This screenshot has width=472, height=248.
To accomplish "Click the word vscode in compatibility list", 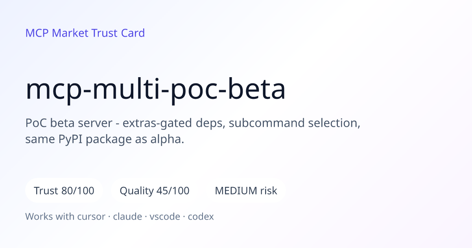I will tap(165, 217).
